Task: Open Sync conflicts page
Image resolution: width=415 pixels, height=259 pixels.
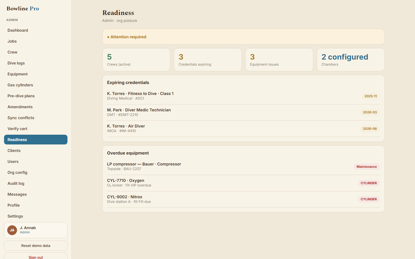Action: coord(36,118)
